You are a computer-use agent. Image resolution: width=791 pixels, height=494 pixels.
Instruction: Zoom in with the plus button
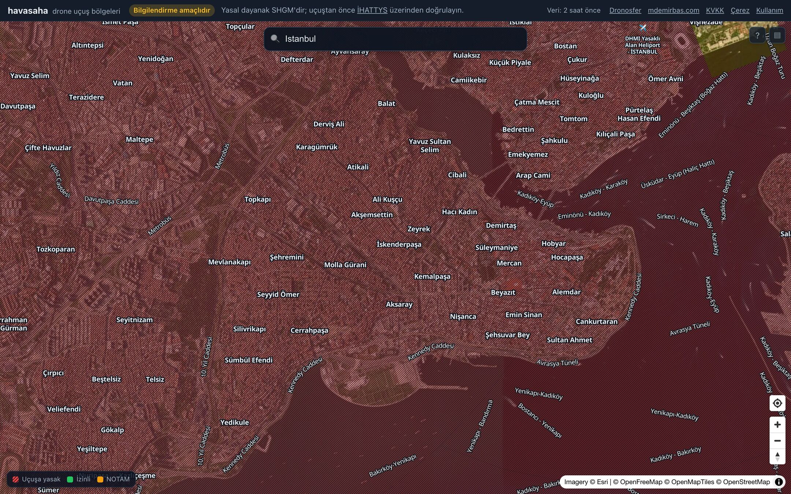tap(777, 424)
